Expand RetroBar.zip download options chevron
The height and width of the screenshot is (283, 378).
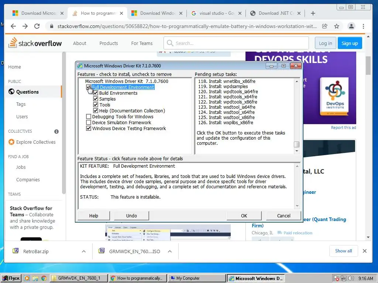(x=84, y=251)
